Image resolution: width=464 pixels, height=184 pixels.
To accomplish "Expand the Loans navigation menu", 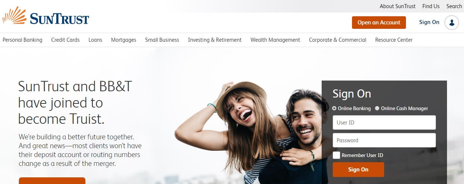I will pos(95,40).
